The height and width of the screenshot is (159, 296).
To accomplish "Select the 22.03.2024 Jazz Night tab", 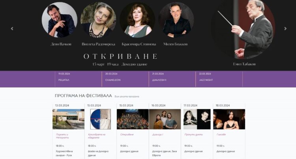I will [x=219, y=79].
